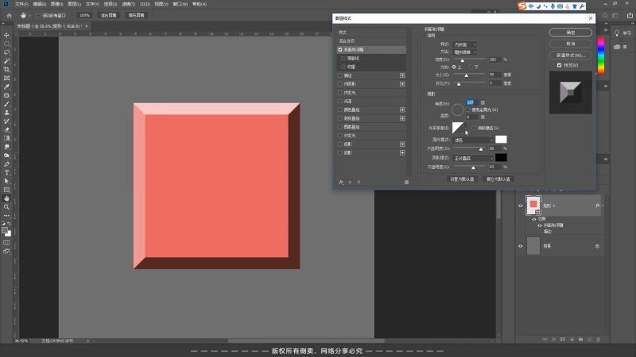
Task: Open the 样式 bevel style dropdown
Action: pos(465,44)
